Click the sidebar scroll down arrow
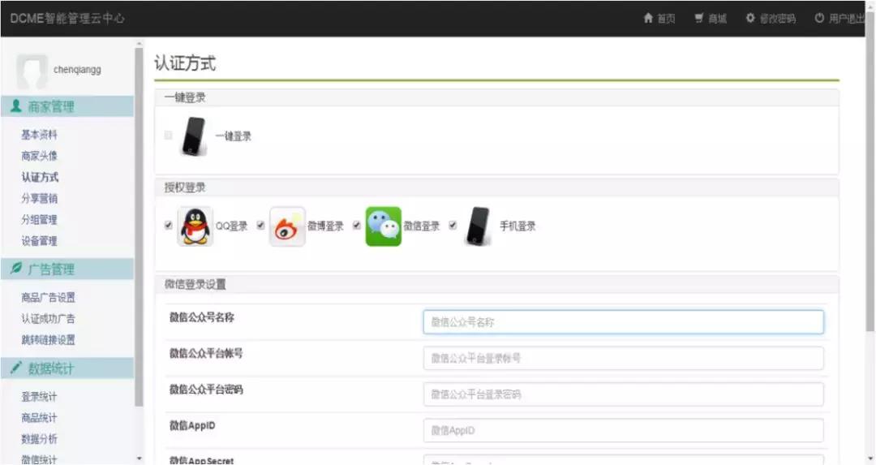The width and height of the screenshot is (876, 465). pyautogui.click(x=140, y=459)
